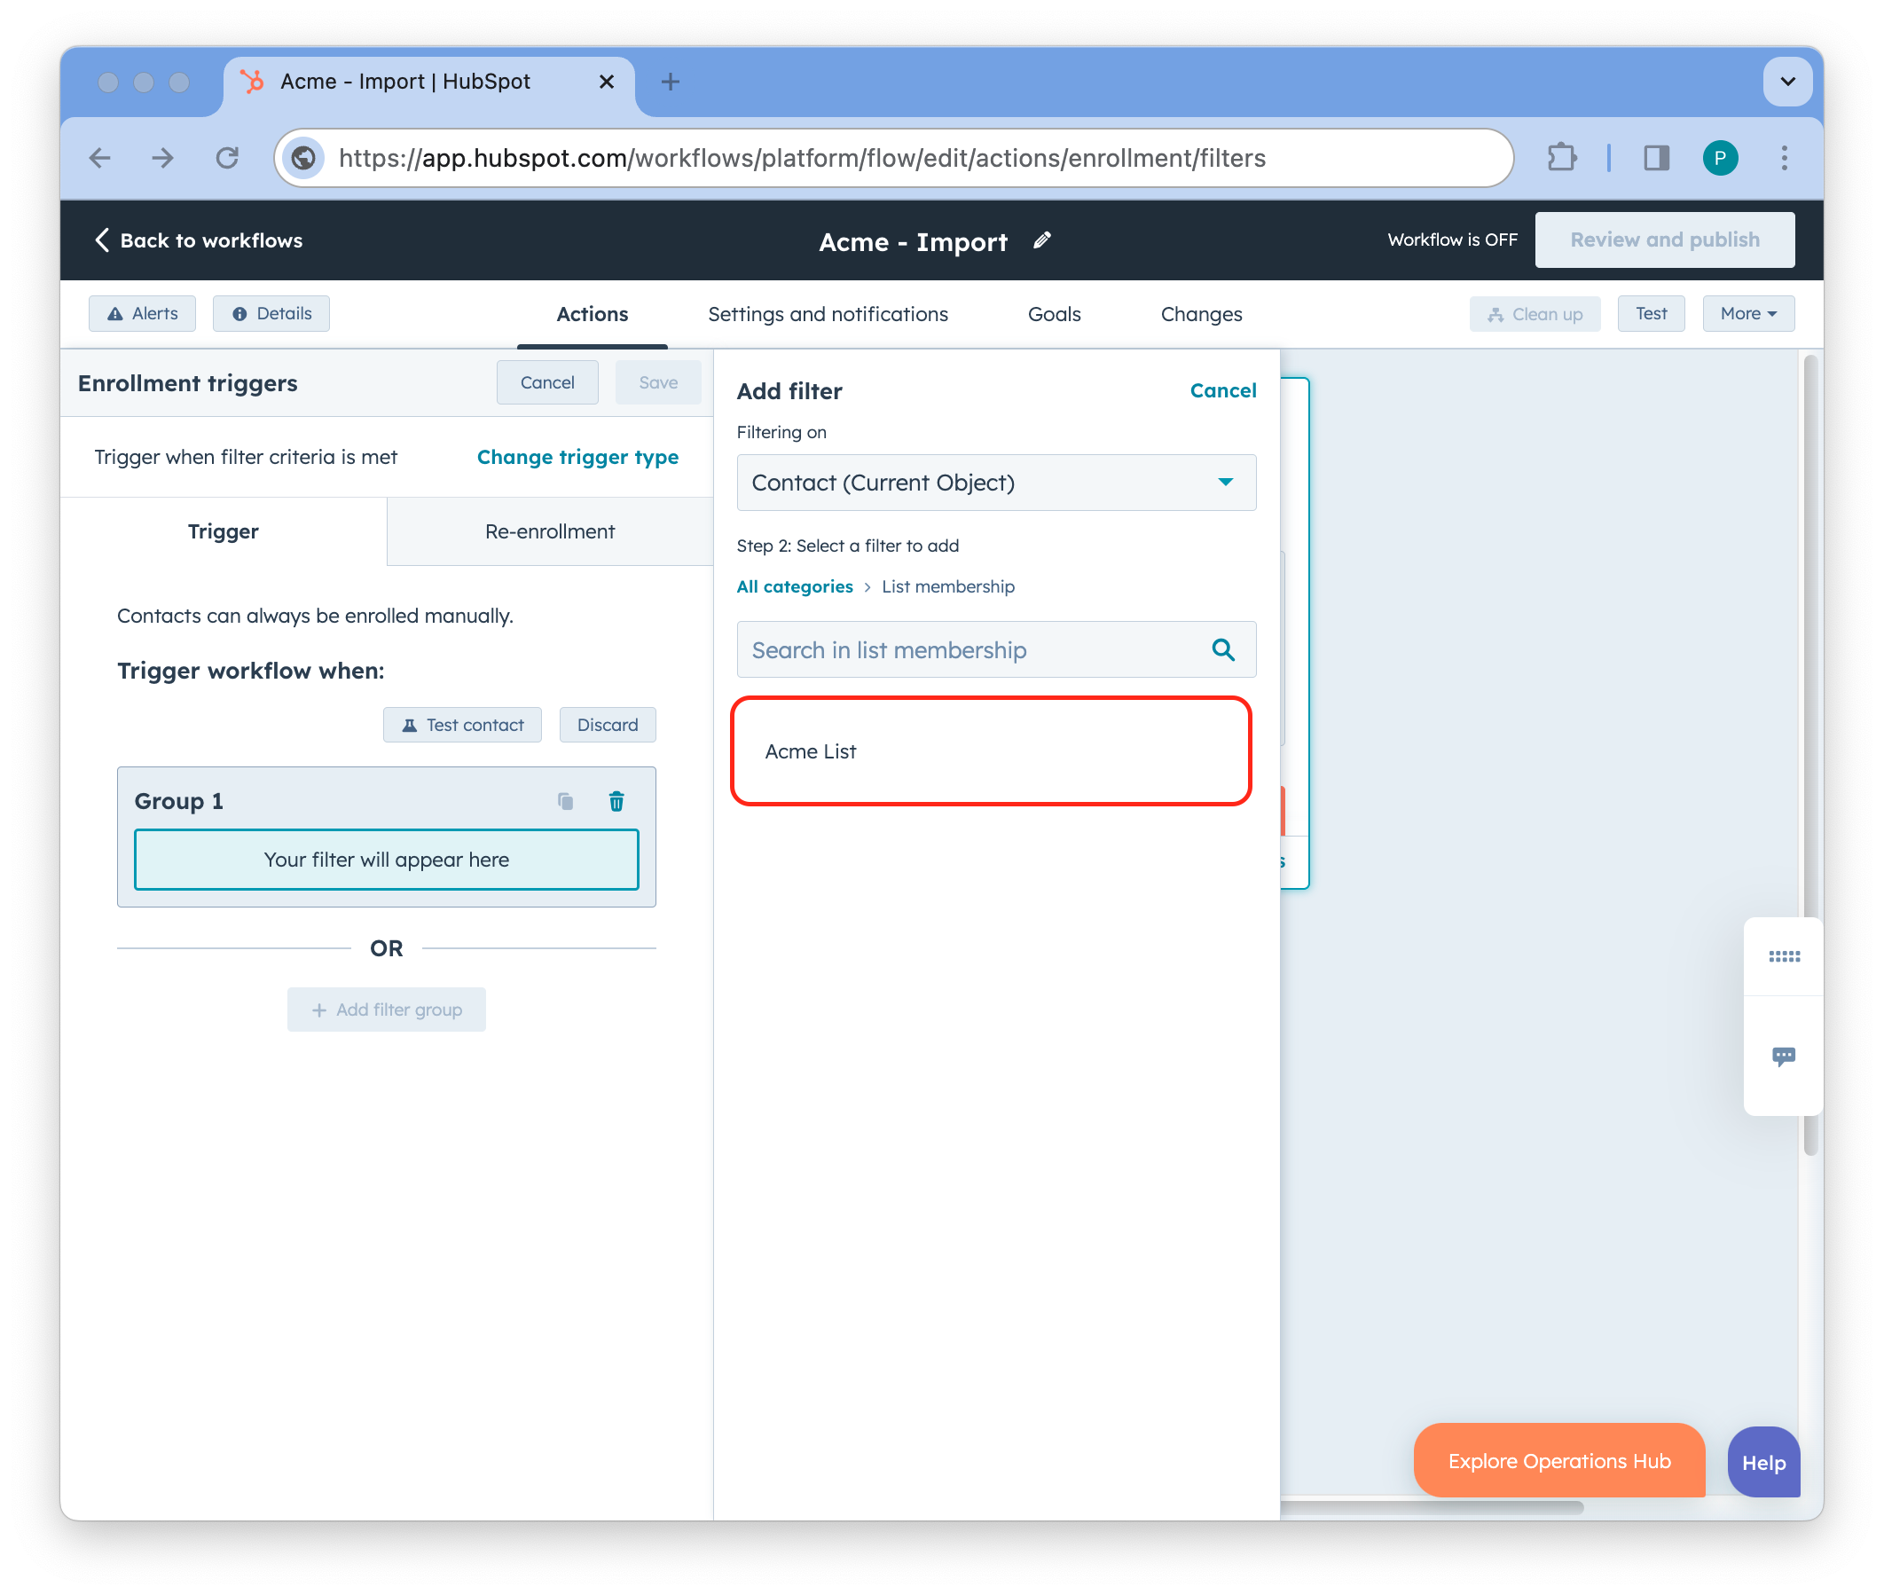Save the enrollment triggers
This screenshot has width=1884, height=1595.
658,382
